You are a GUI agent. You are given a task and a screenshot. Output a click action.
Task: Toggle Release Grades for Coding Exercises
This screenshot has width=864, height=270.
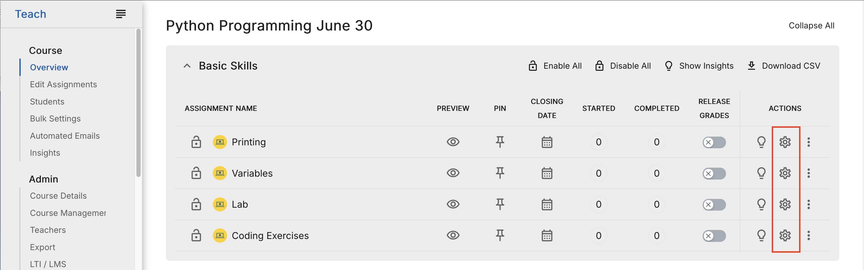tap(714, 236)
